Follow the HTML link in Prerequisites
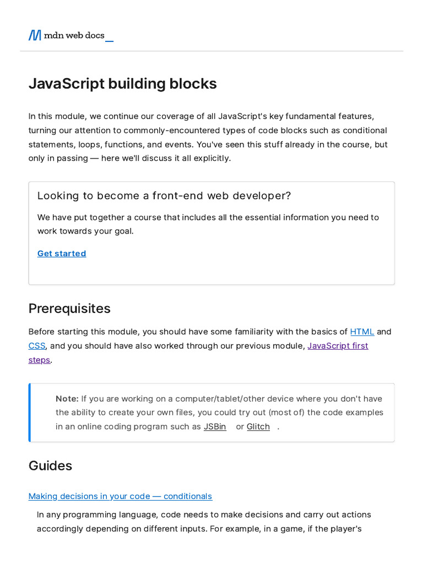Viewport: 423px width, 564px height. tap(362, 332)
